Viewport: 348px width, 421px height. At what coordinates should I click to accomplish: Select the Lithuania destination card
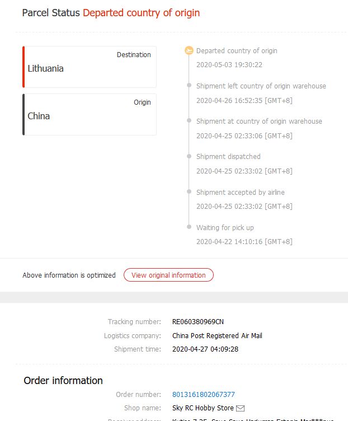[90, 67]
